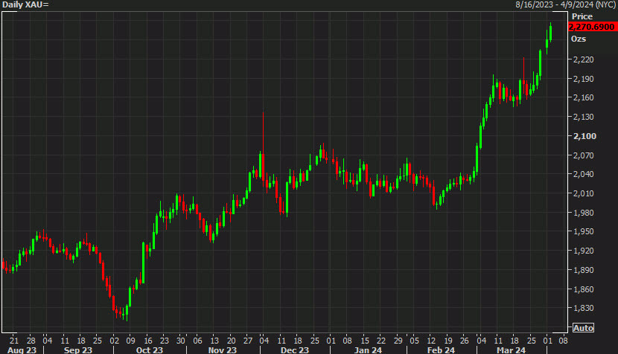Screen dimensions: 618x354
Task: Click the 1,980 price axis value
Action: pos(583,213)
